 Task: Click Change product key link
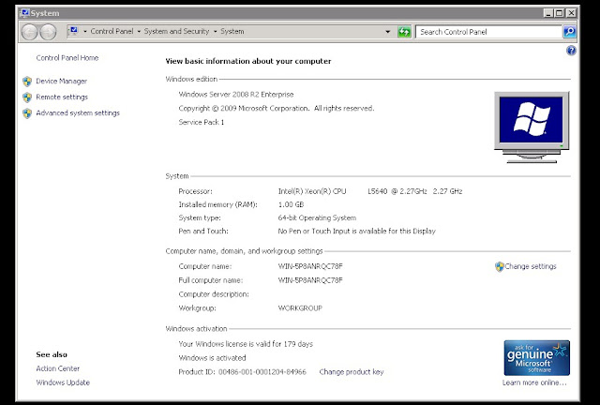coord(352,371)
